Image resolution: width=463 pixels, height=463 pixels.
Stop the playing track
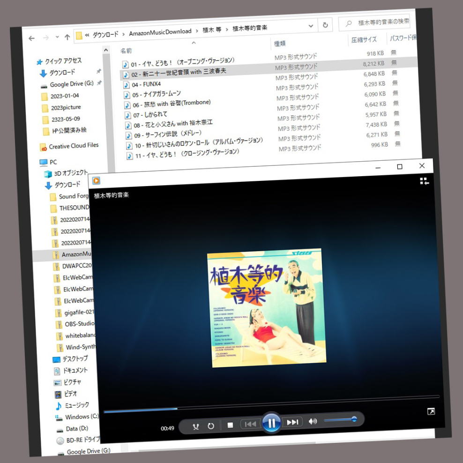pyautogui.click(x=230, y=425)
